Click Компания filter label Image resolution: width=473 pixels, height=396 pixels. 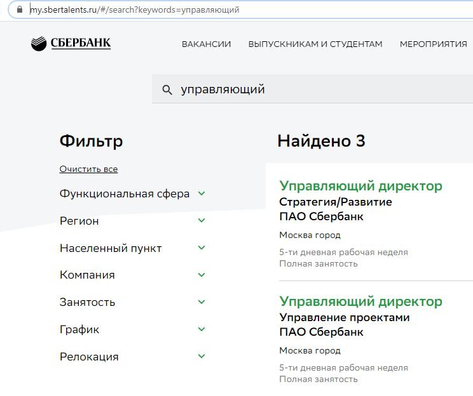click(87, 275)
